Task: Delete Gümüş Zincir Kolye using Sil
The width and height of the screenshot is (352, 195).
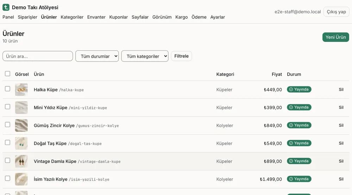Action: [341, 125]
